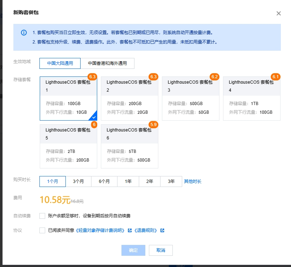The height and width of the screenshot is (267, 291).
Task: Click 存储容量: 1TB in 套餐包 4
Action: point(244,104)
